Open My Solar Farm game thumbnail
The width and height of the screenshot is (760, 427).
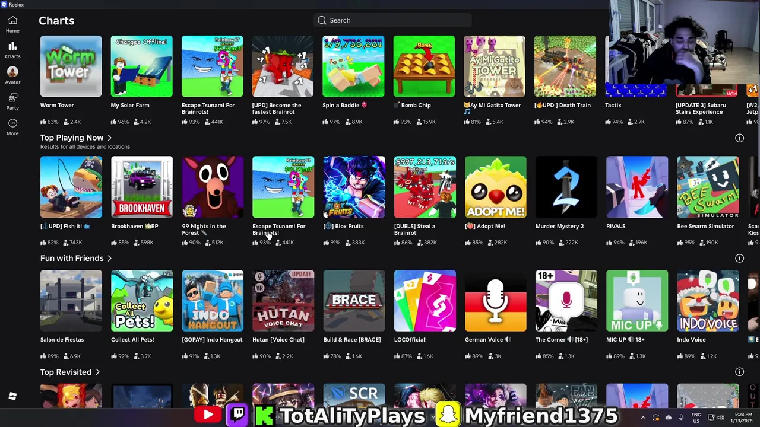(x=141, y=66)
